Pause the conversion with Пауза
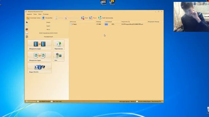The width and height of the screenshot is (209, 117). [93, 18]
